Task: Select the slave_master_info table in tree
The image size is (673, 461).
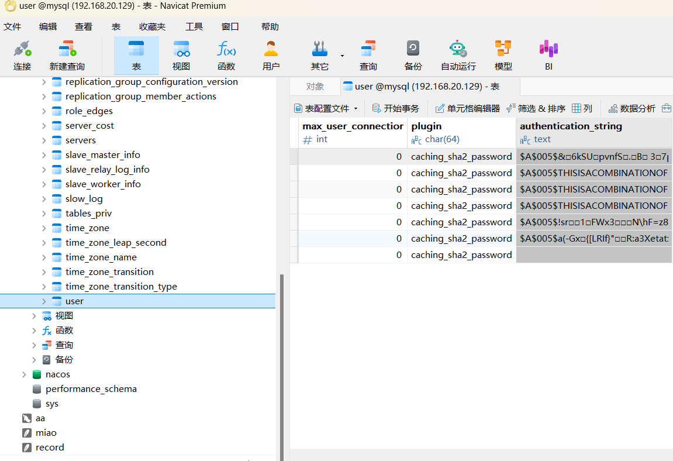Action: click(x=102, y=155)
